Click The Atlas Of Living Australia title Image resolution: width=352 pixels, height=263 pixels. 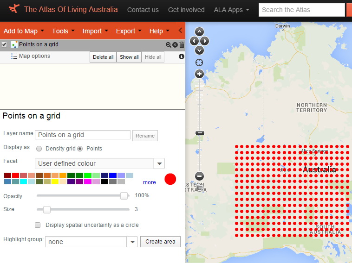click(x=71, y=9)
